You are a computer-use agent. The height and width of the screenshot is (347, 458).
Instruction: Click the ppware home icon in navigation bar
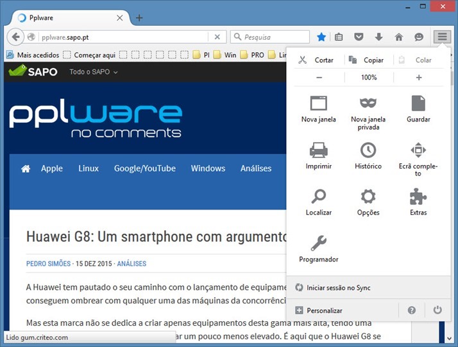pos(26,168)
